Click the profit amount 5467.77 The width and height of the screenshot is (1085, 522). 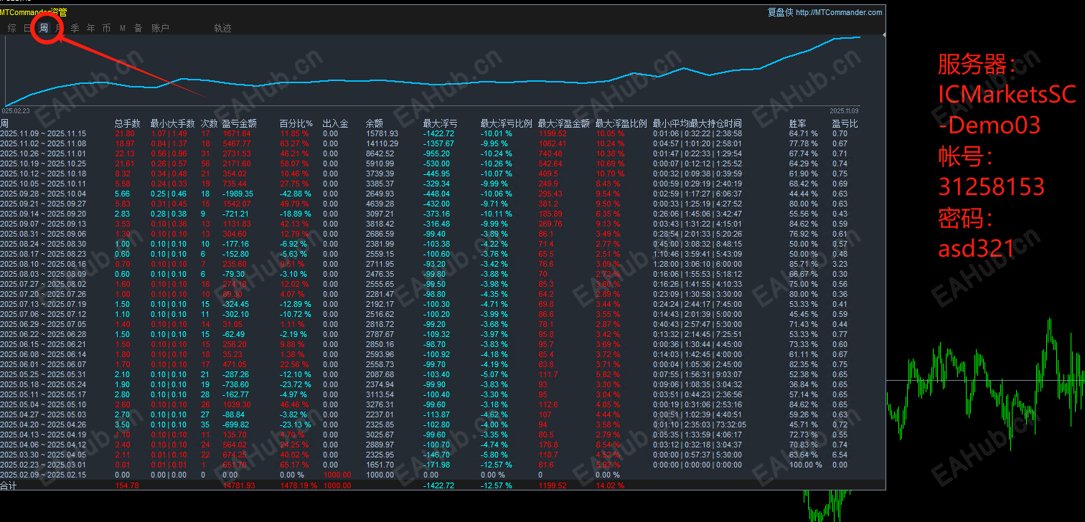tap(237, 143)
